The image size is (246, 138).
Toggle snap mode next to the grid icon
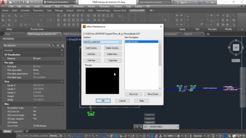(65, 136)
